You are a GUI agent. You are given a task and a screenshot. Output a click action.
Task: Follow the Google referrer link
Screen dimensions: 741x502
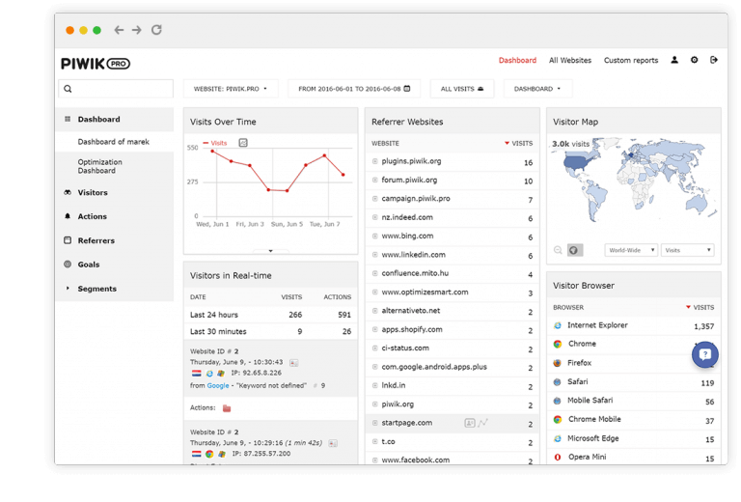click(218, 385)
